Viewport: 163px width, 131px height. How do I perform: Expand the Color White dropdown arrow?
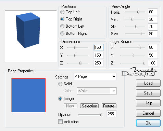(114, 91)
